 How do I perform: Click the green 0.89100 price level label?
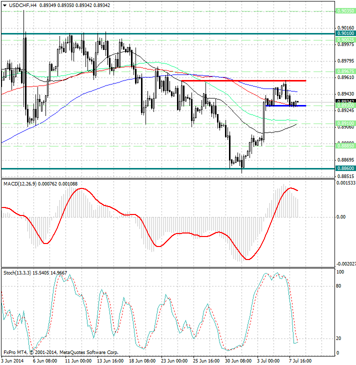pyautogui.click(x=346, y=123)
